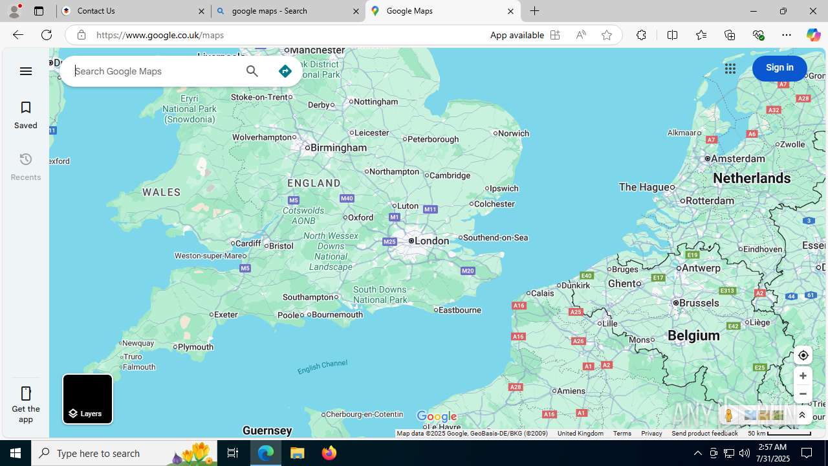Open Windows Start menu
Image resolution: width=828 pixels, height=466 pixels.
(16, 453)
